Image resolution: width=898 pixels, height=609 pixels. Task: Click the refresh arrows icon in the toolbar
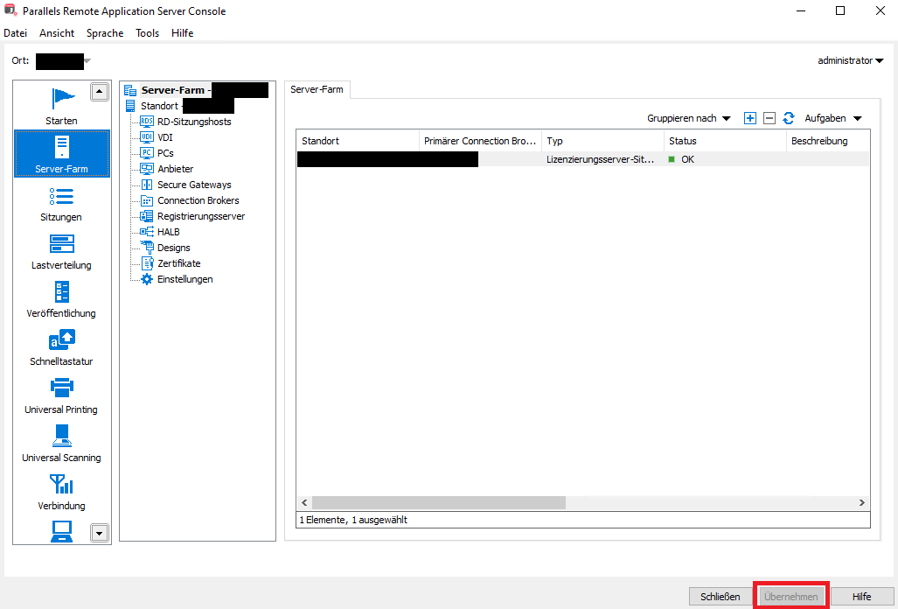pos(789,118)
